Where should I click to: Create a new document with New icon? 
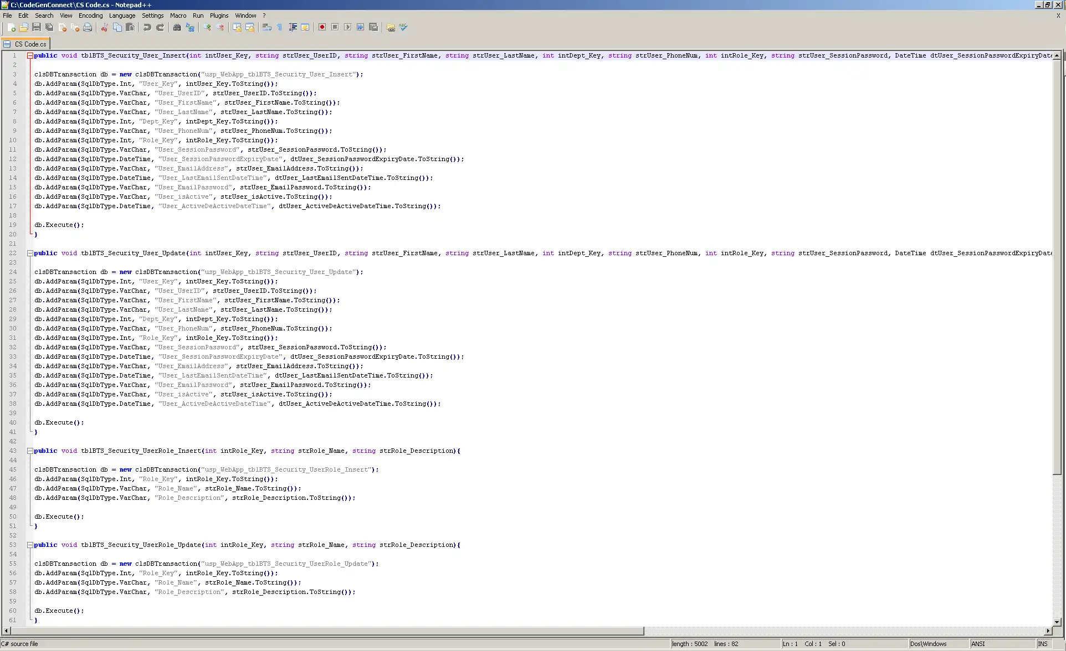tap(11, 28)
